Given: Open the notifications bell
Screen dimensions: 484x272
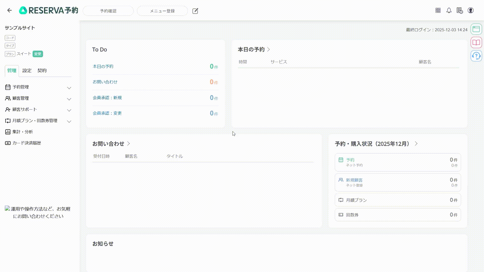Looking at the screenshot, I should click(x=449, y=10).
